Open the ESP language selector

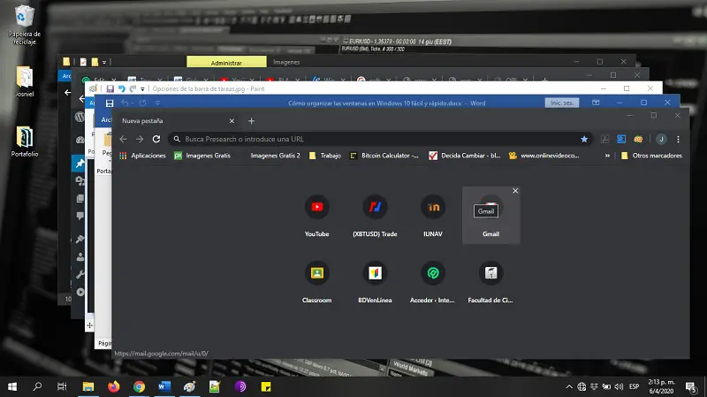click(634, 386)
